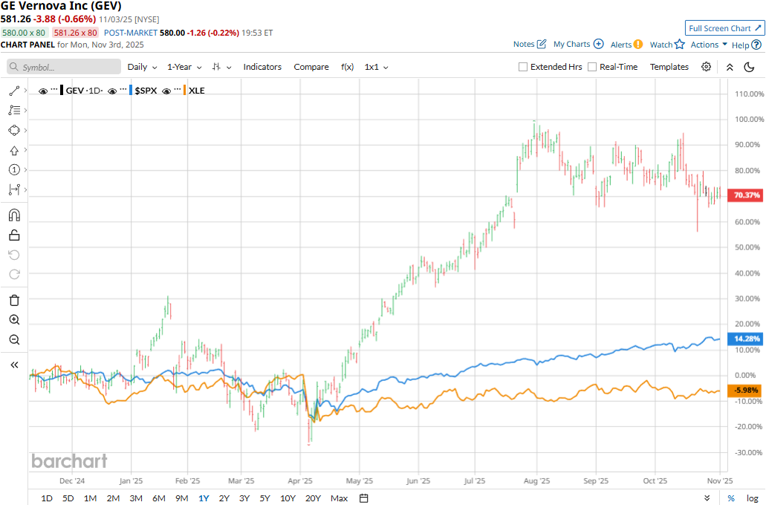Open the Indicators menu

262,67
